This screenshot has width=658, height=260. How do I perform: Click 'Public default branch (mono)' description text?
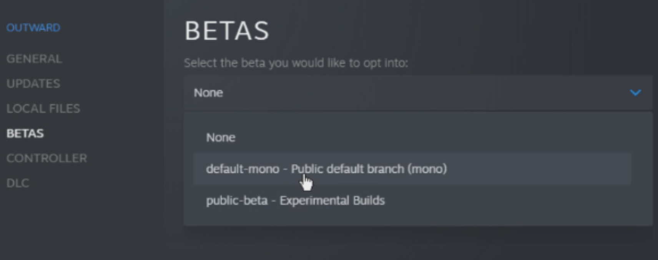(x=369, y=169)
